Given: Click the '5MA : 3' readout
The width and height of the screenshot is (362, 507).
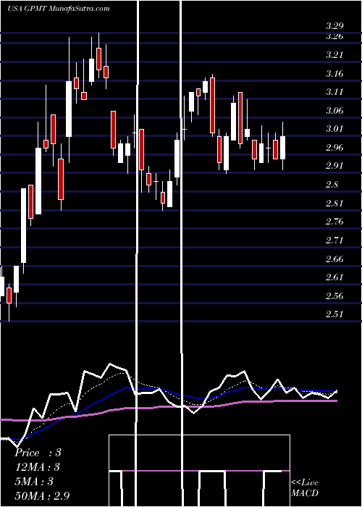Looking at the screenshot, I should pos(33,482).
